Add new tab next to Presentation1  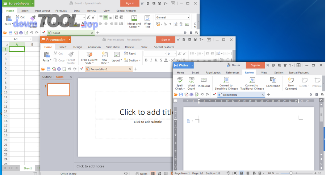click(136, 69)
